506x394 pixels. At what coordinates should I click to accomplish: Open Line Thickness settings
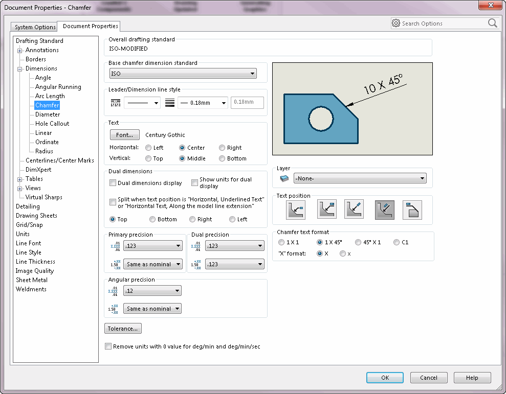click(x=35, y=262)
